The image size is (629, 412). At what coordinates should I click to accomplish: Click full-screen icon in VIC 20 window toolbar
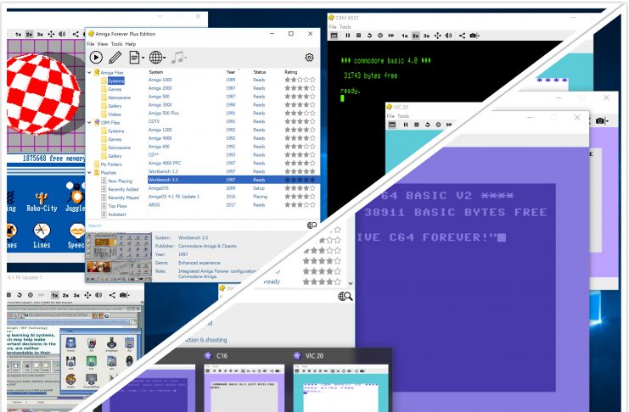click(392, 125)
